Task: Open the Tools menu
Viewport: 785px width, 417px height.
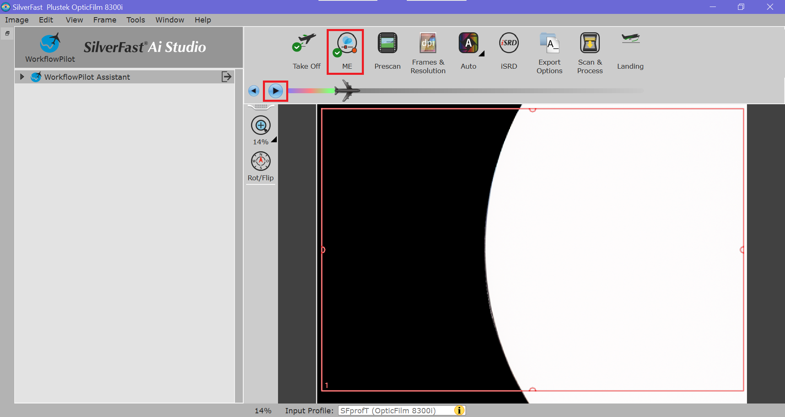Action: pos(136,20)
